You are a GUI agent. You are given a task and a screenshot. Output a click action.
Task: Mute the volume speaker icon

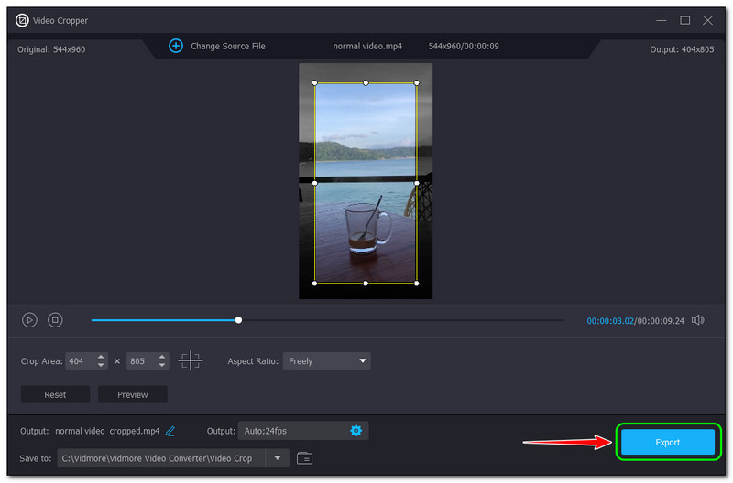tap(697, 320)
